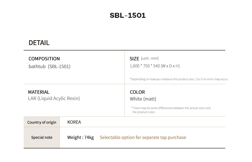Click the SBL-1501 product title
This screenshot has width=252, height=162.
click(128, 16)
